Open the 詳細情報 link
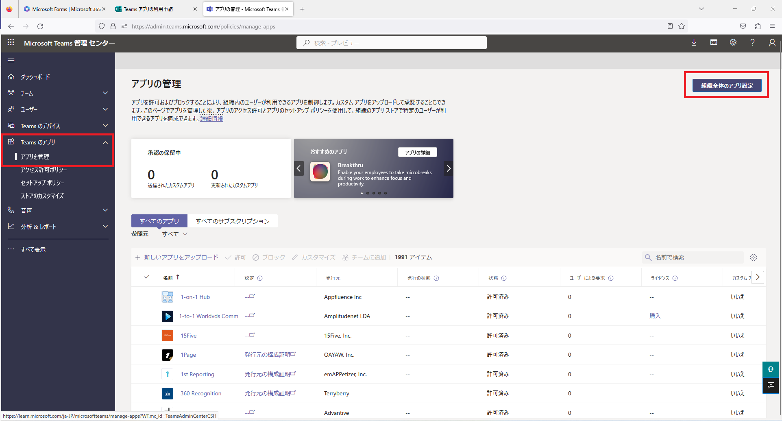Screen dimensions: 782x423 (211, 119)
